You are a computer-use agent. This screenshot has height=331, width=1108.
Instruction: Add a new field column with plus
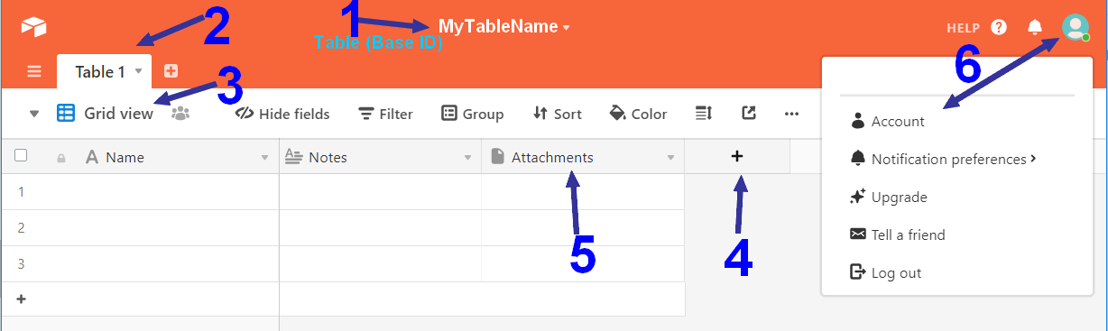click(x=737, y=156)
